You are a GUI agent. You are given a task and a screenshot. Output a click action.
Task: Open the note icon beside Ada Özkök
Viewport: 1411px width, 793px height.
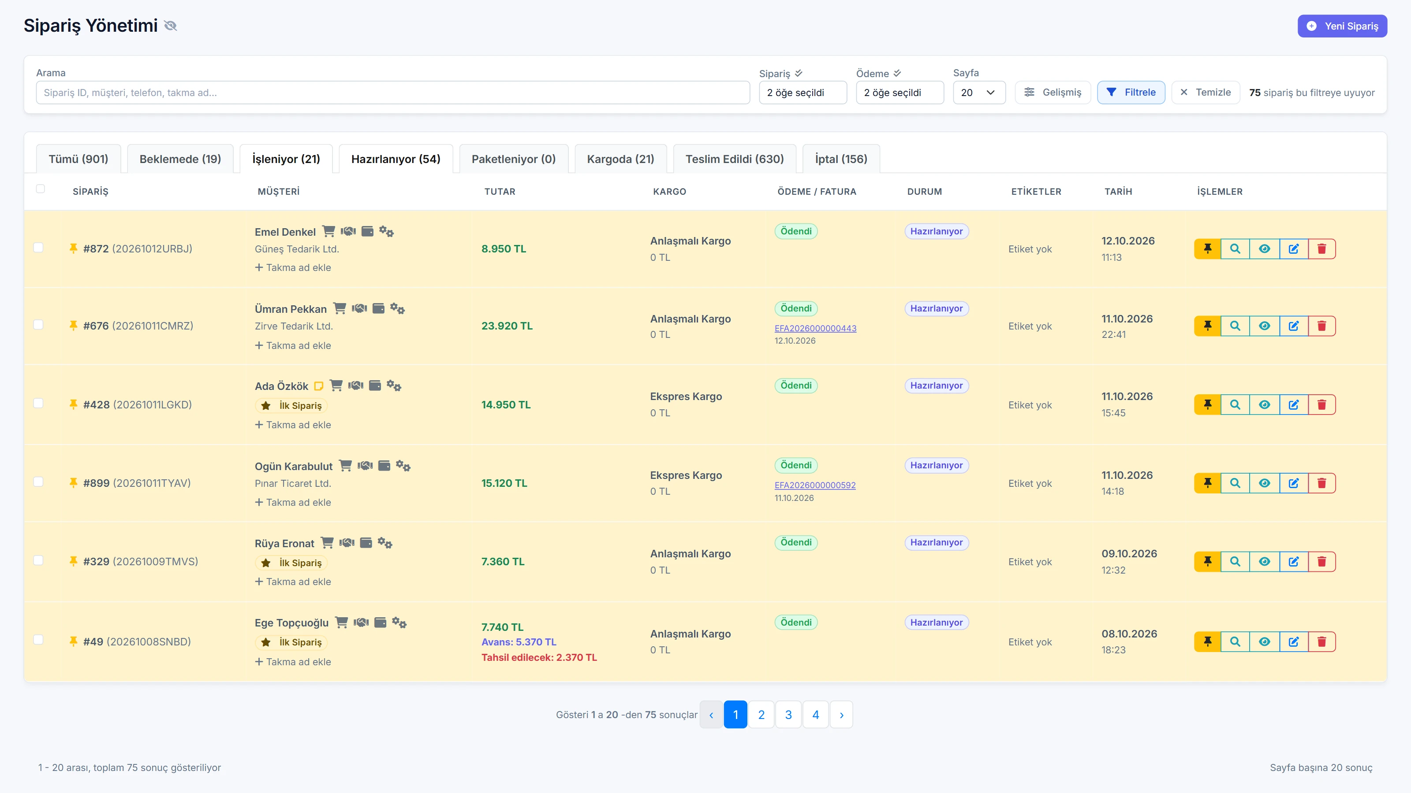tap(319, 386)
